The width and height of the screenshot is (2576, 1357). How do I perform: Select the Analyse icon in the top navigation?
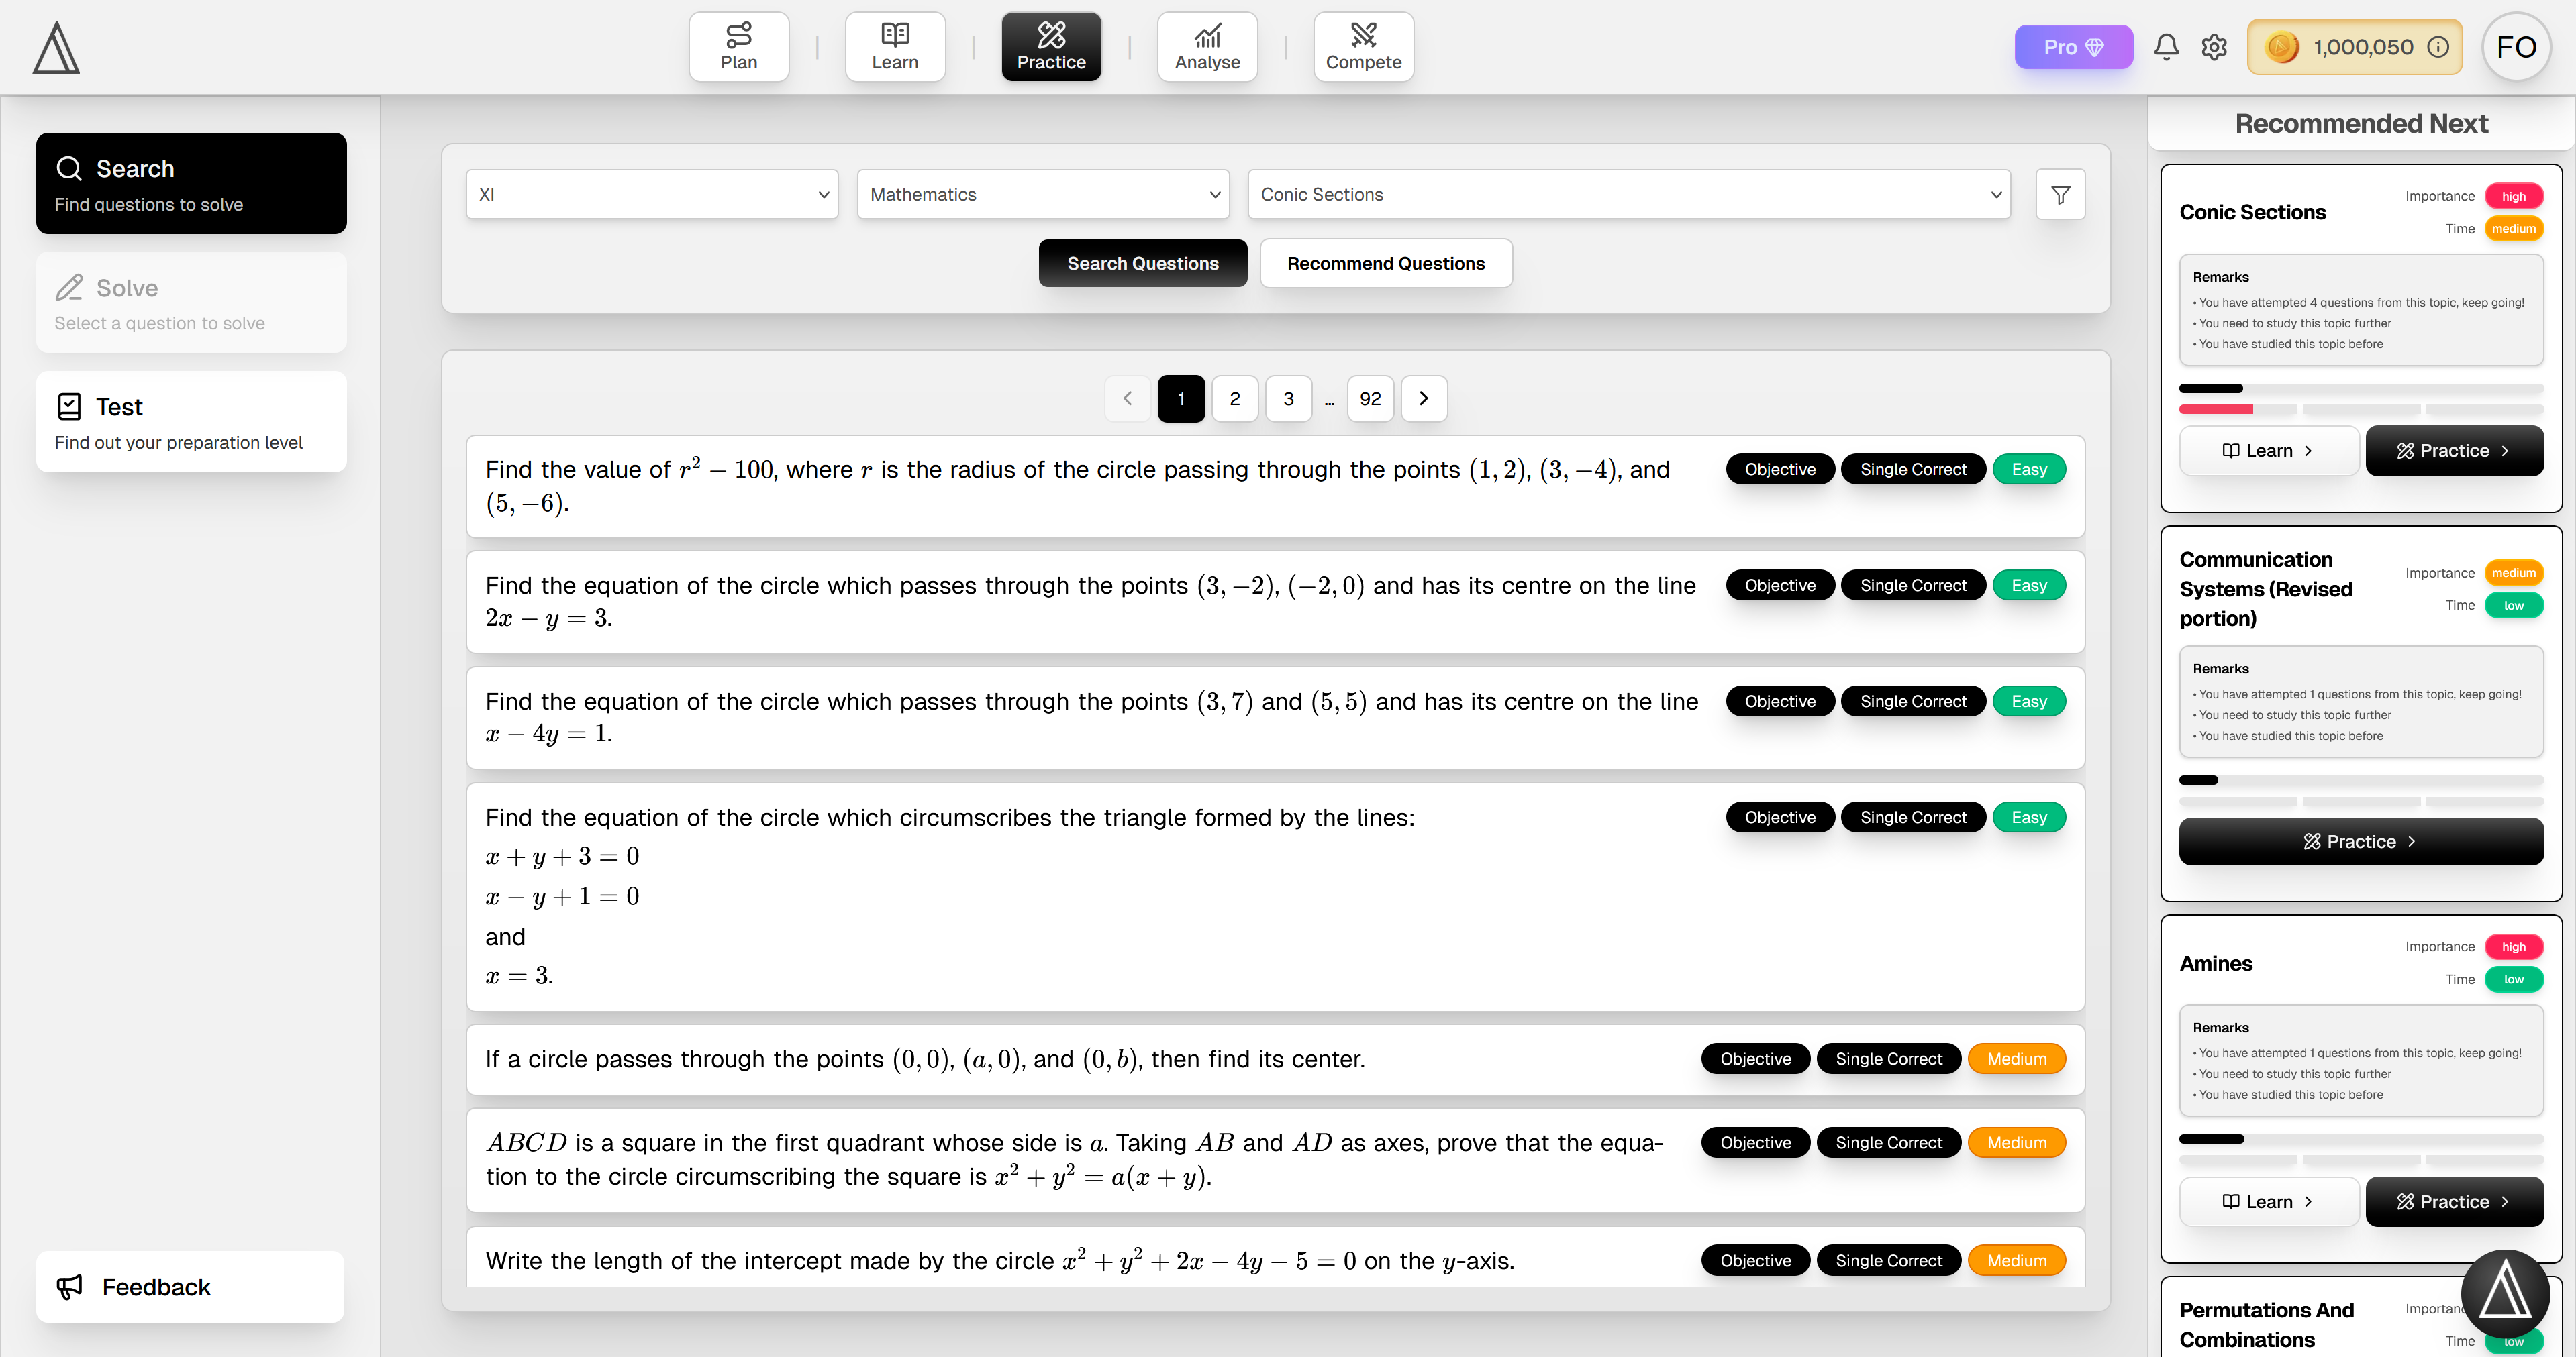click(1207, 34)
